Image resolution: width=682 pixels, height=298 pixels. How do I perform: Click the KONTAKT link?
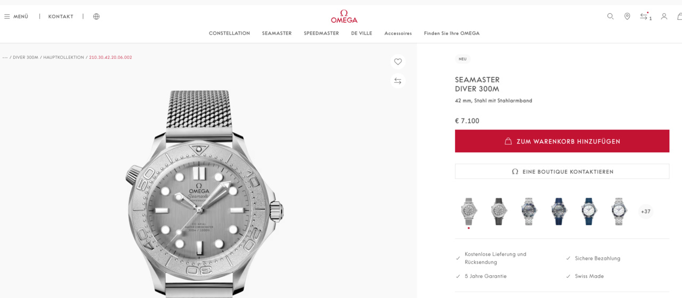click(x=61, y=16)
